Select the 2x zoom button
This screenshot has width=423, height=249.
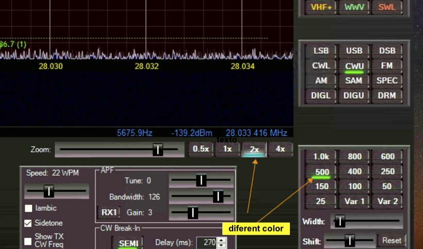(x=254, y=149)
